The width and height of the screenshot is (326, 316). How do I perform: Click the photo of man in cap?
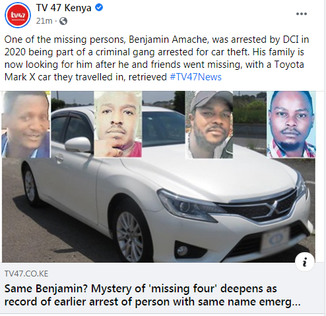(209, 124)
